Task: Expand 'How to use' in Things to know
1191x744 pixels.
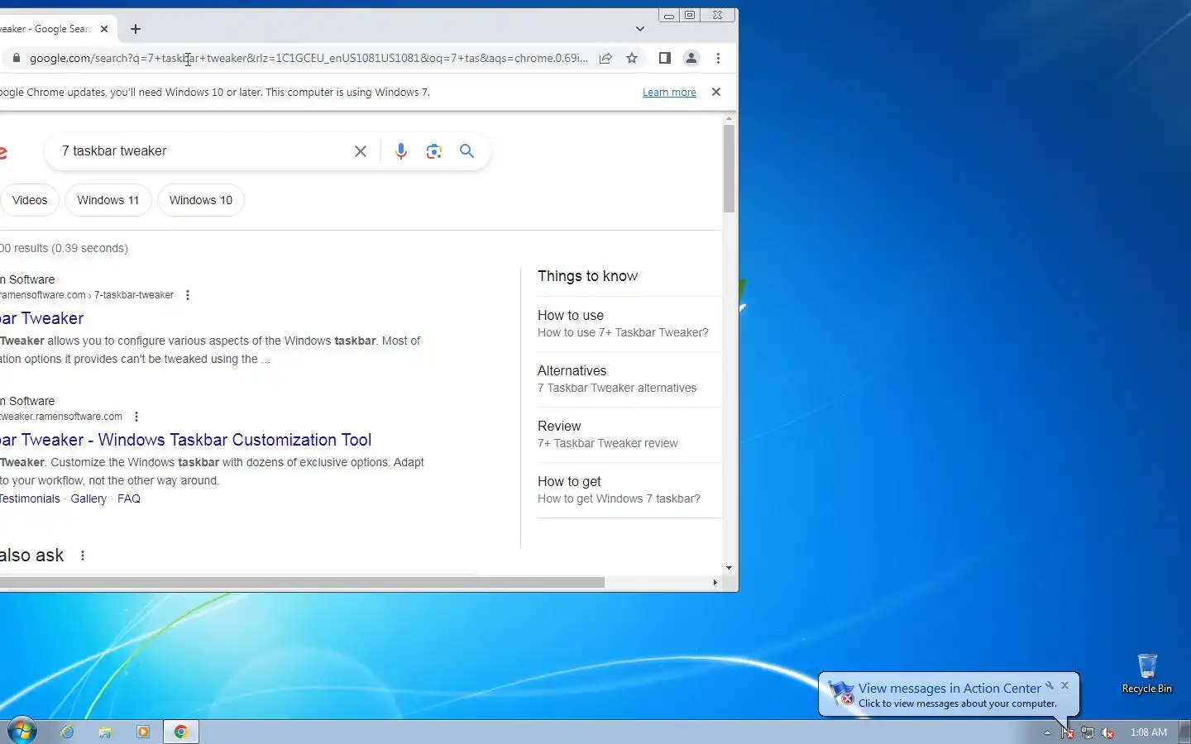Action: pos(629,323)
